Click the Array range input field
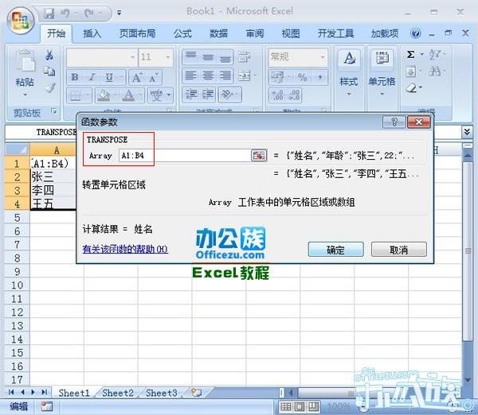The image size is (478, 415). (x=185, y=156)
